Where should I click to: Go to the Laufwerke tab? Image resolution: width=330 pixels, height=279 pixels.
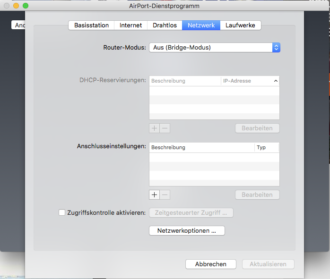(x=240, y=25)
